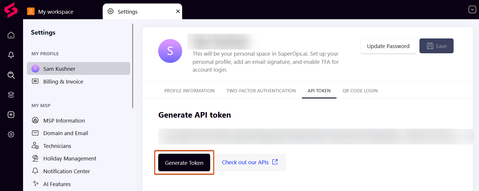Viewport: 479px width, 191px height.
Task: Click the Generate Token button
Action: click(184, 162)
